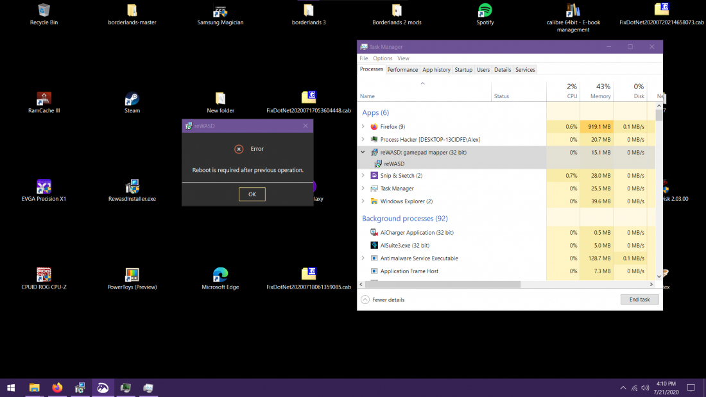Switch to the Startup tab
The width and height of the screenshot is (706, 397).
pyautogui.click(x=463, y=70)
